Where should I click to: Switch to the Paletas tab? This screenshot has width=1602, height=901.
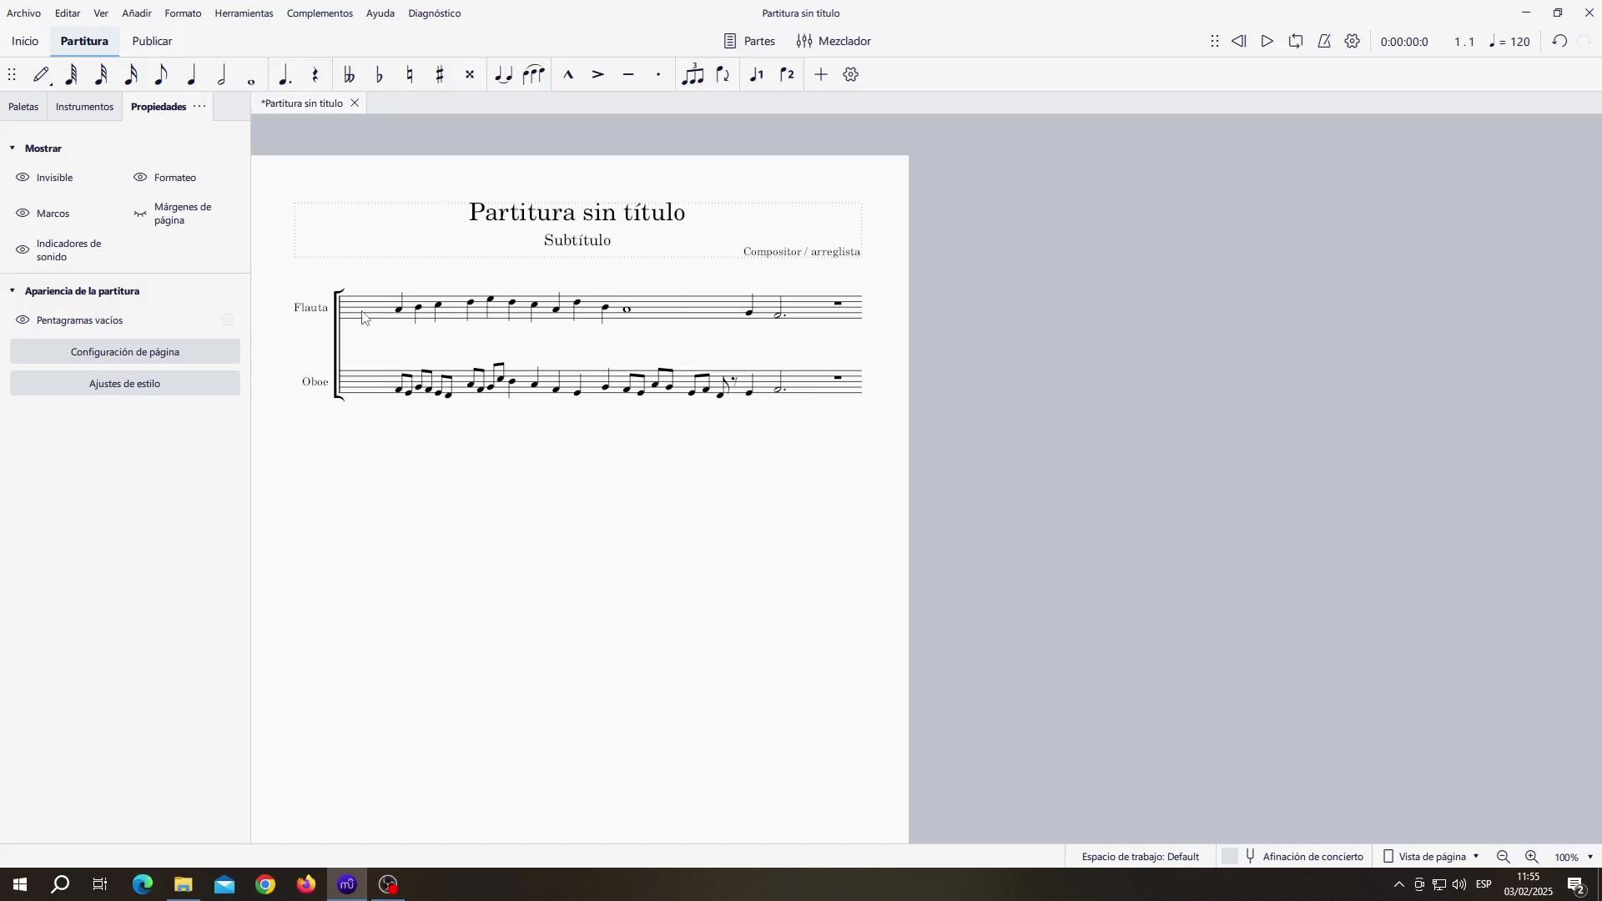click(23, 107)
